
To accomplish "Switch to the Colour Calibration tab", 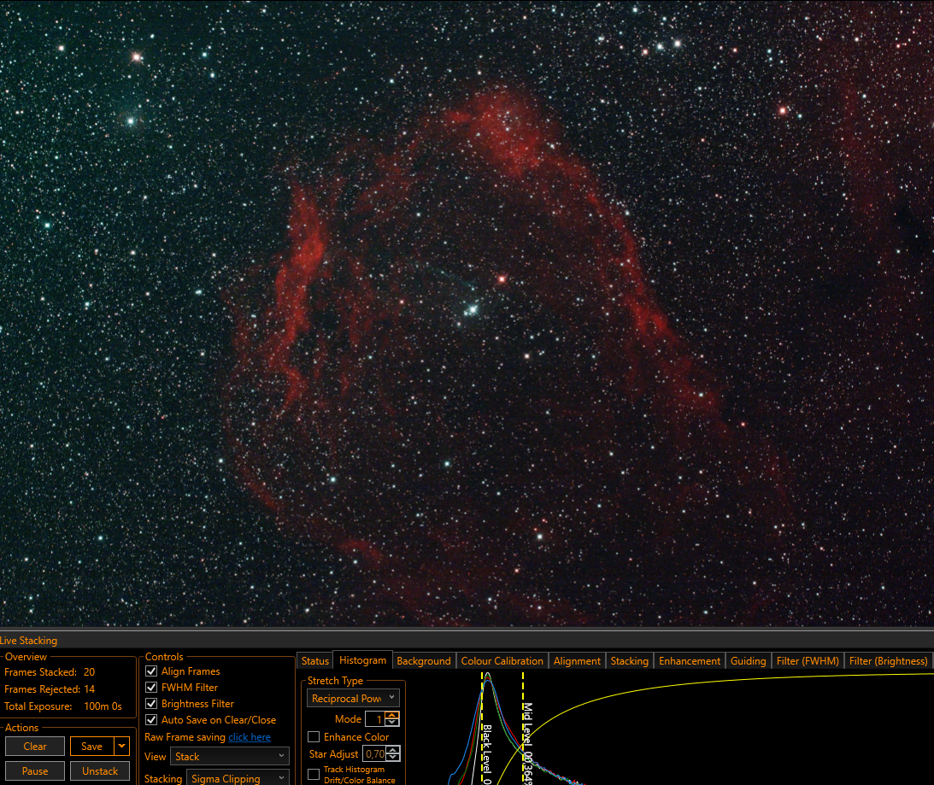I will point(502,661).
